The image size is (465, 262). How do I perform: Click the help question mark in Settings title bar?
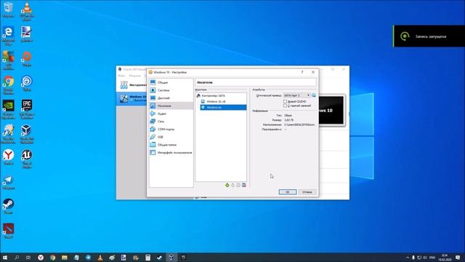coord(302,72)
